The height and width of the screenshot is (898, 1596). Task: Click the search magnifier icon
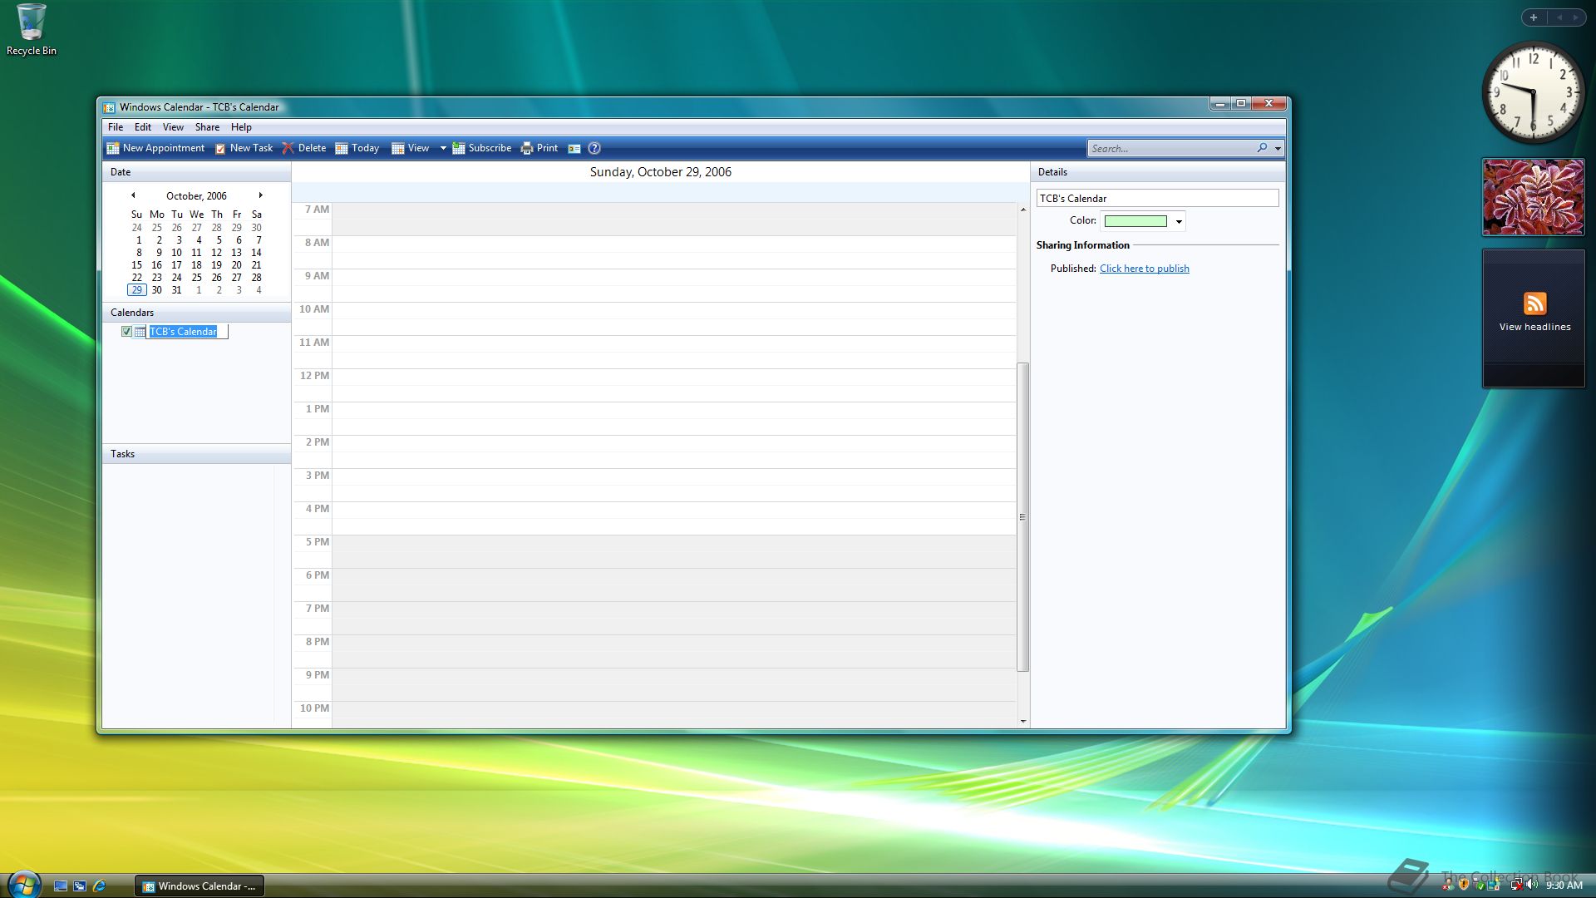[x=1263, y=148]
